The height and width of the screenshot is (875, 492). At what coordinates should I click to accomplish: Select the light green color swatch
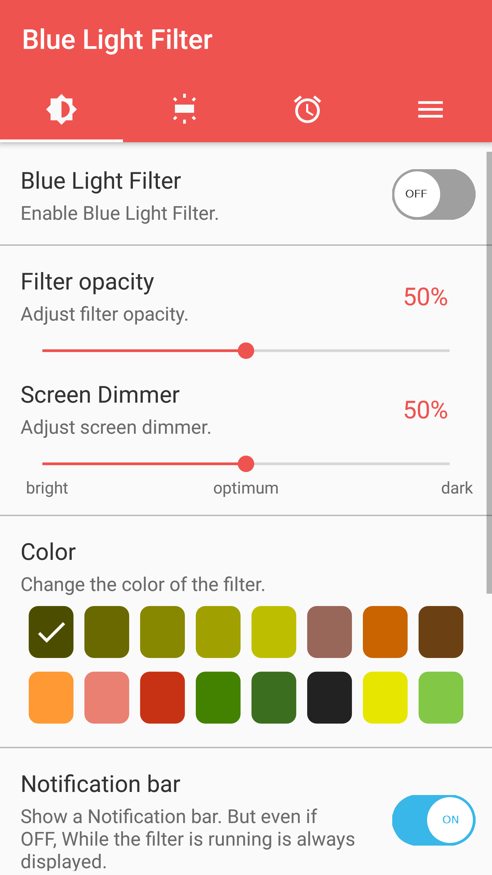[x=441, y=697]
